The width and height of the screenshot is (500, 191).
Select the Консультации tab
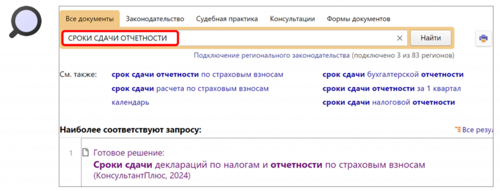point(292,19)
